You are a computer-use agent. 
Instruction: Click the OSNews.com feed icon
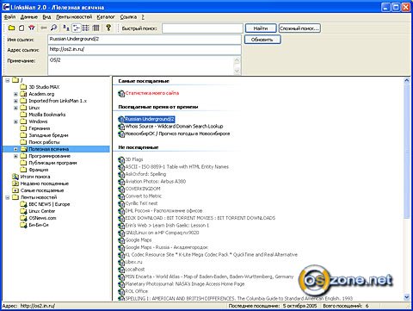[x=23, y=218]
